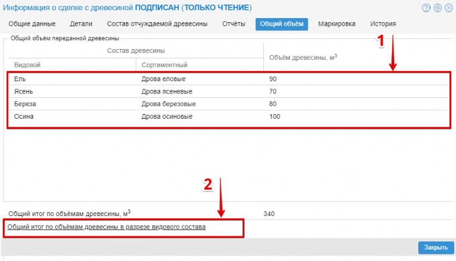Click the Общий объём переданной древесины group title

click(64, 38)
